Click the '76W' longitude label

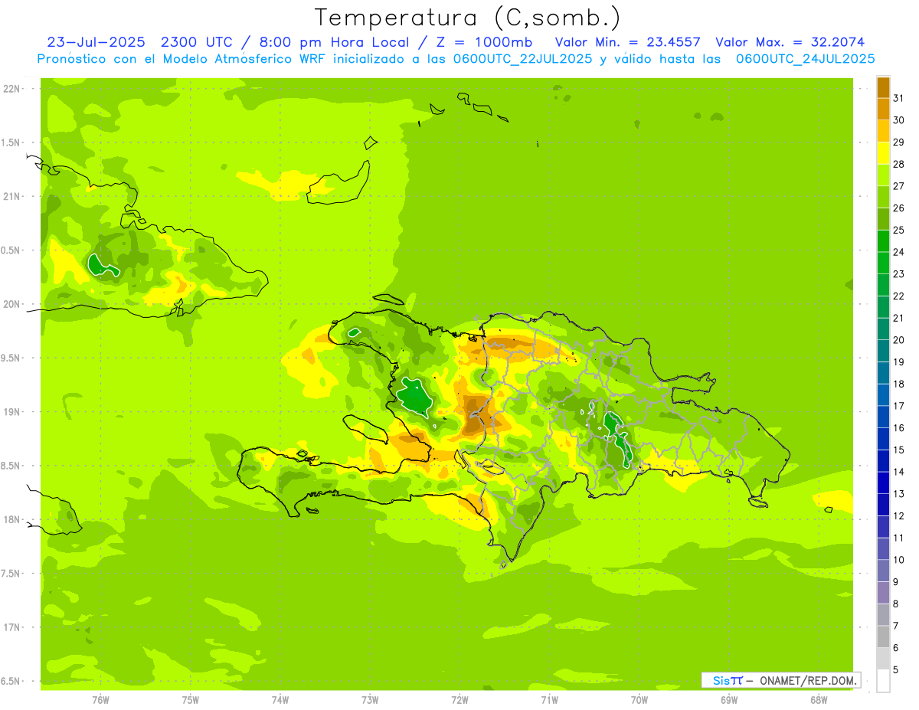(x=100, y=700)
